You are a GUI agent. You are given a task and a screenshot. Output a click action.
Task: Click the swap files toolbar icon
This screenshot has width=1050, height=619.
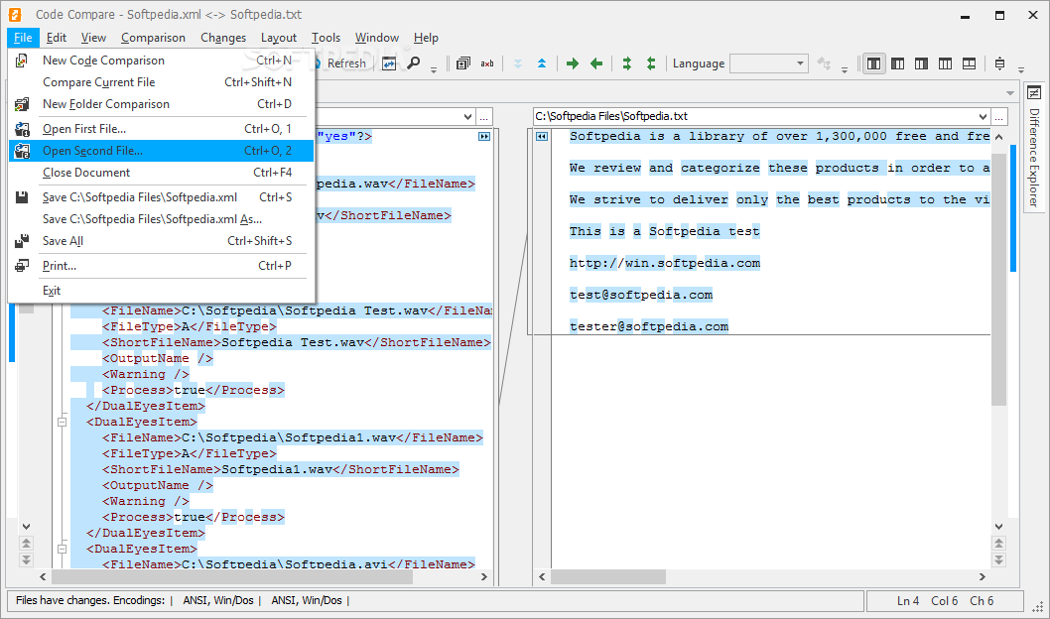click(389, 63)
